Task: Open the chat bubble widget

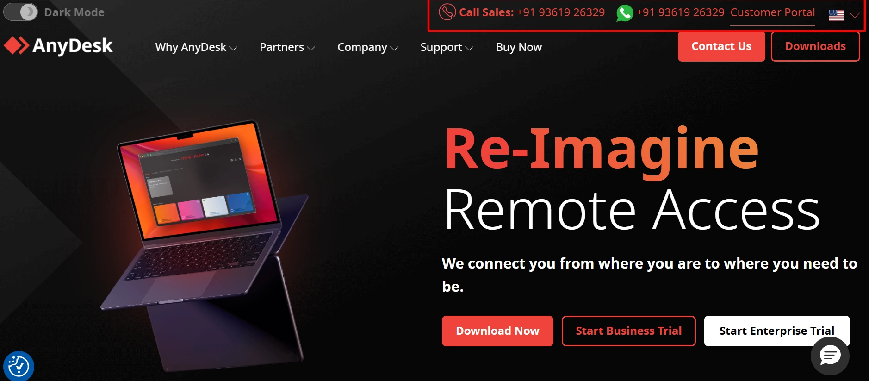Action: (x=830, y=356)
